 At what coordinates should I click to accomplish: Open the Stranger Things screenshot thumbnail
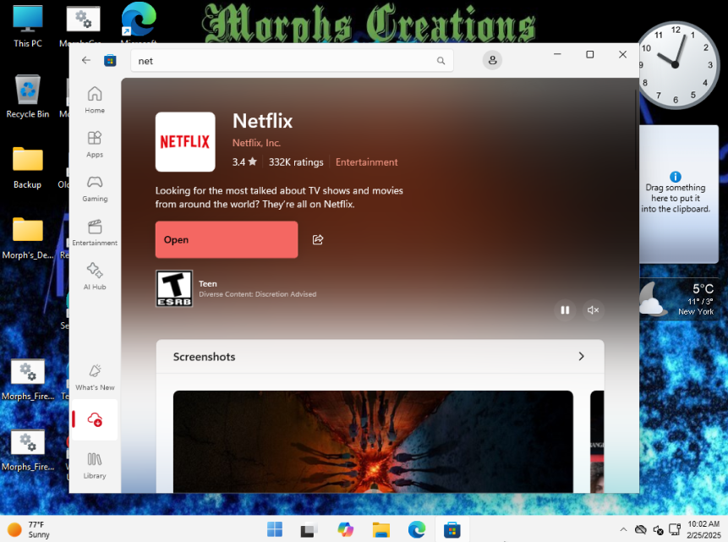tap(373, 441)
